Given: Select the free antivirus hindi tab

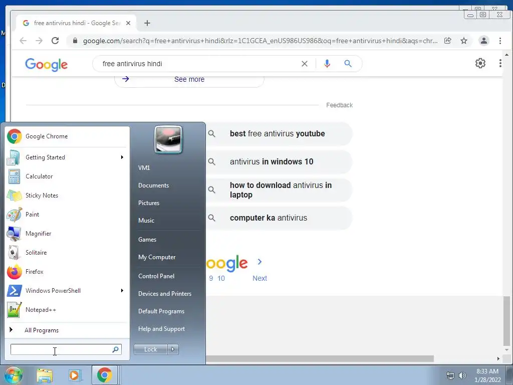Looking at the screenshot, I should tap(76, 23).
